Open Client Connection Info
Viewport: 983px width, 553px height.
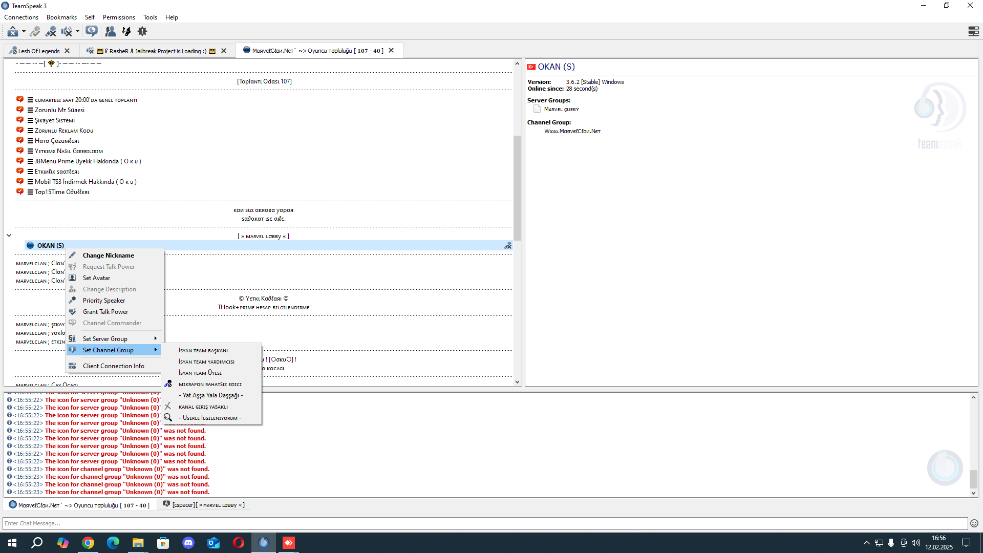[115, 366]
